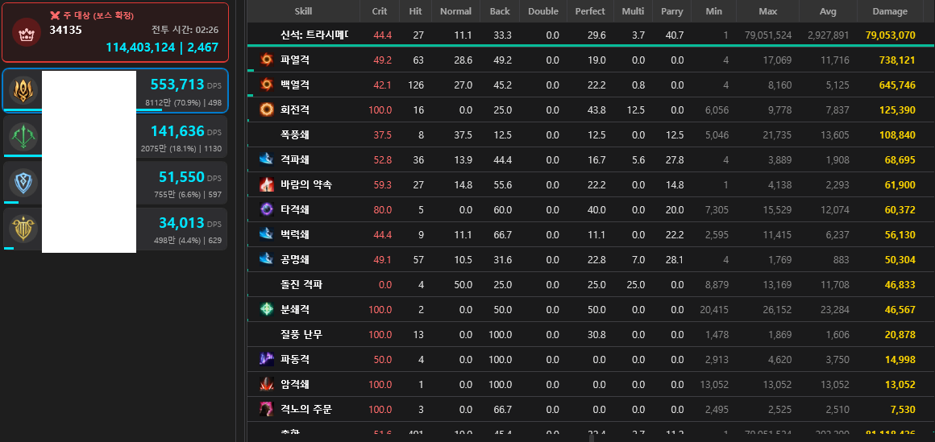
Task: Click the blue DPS bar under the 553,713 player
Action: 81,109
